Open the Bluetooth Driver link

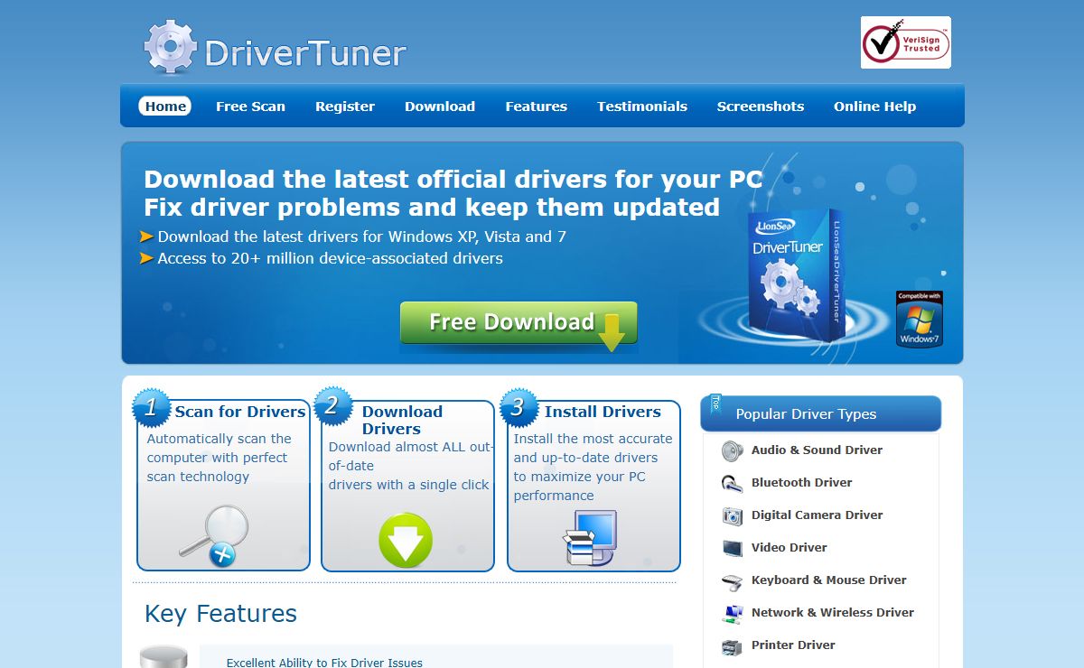802,482
